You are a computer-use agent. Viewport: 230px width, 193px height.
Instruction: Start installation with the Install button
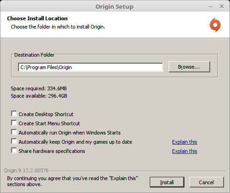click(x=167, y=182)
